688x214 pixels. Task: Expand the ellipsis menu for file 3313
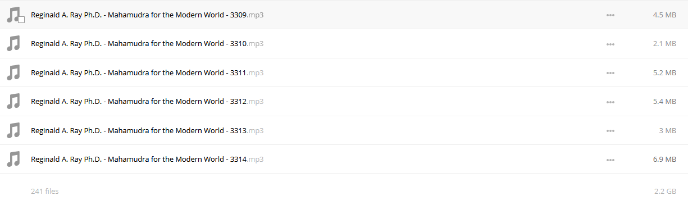[610, 131]
